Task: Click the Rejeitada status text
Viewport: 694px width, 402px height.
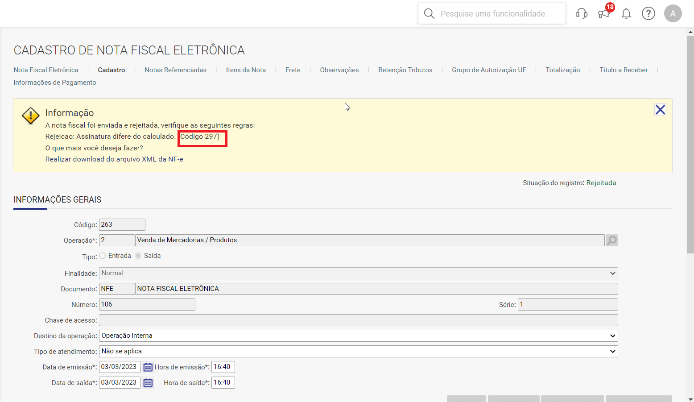Action: tap(601, 183)
